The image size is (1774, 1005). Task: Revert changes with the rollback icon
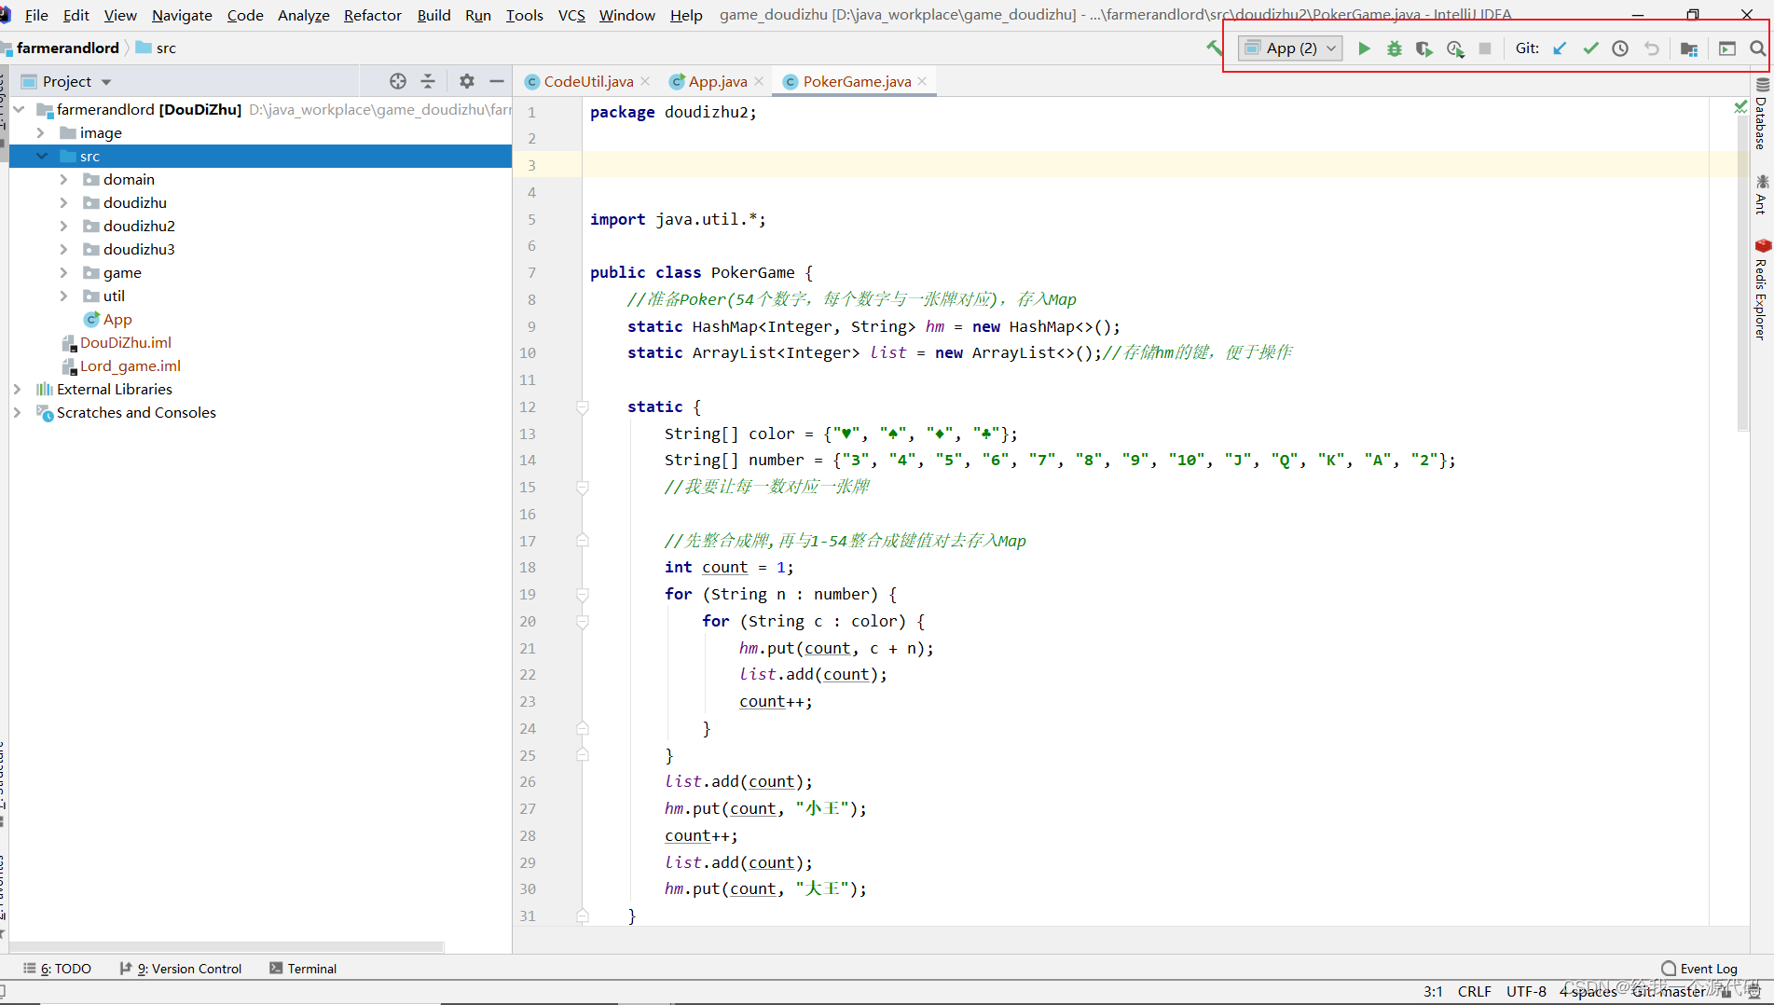(x=1651, y=48)
